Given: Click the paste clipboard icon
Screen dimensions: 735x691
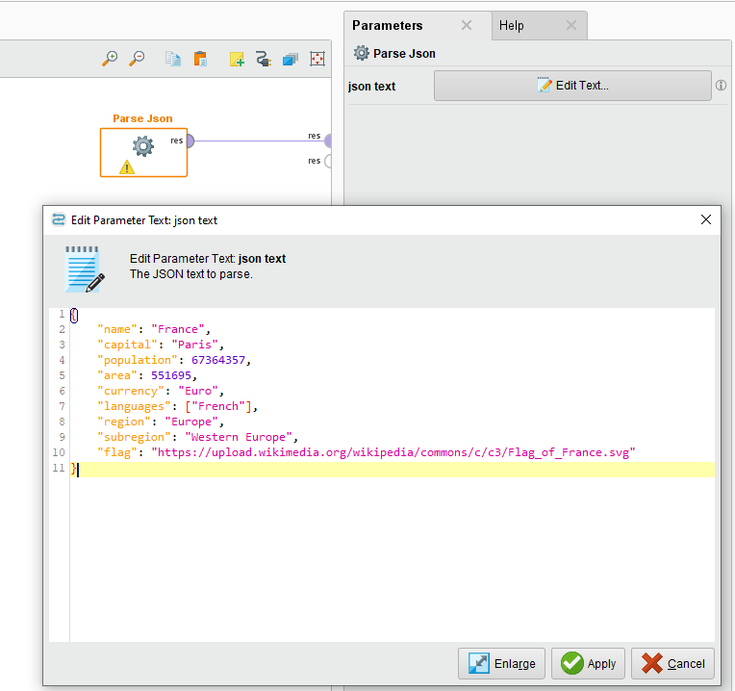Looking at the screenshot, I should click(200, 59).
